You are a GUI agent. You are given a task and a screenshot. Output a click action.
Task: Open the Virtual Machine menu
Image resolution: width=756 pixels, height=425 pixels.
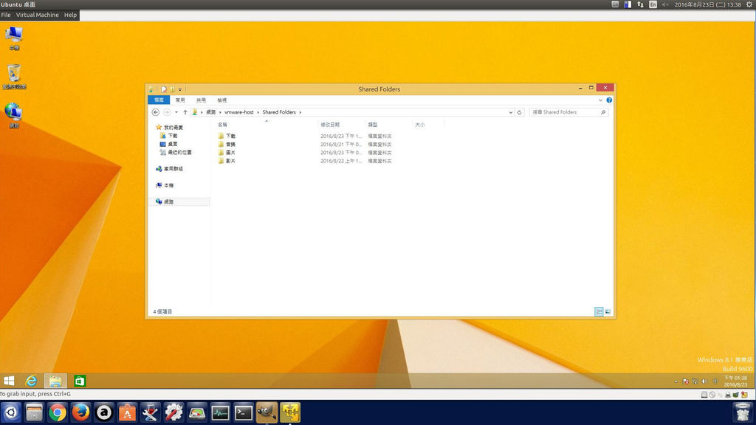click(37, 15)
